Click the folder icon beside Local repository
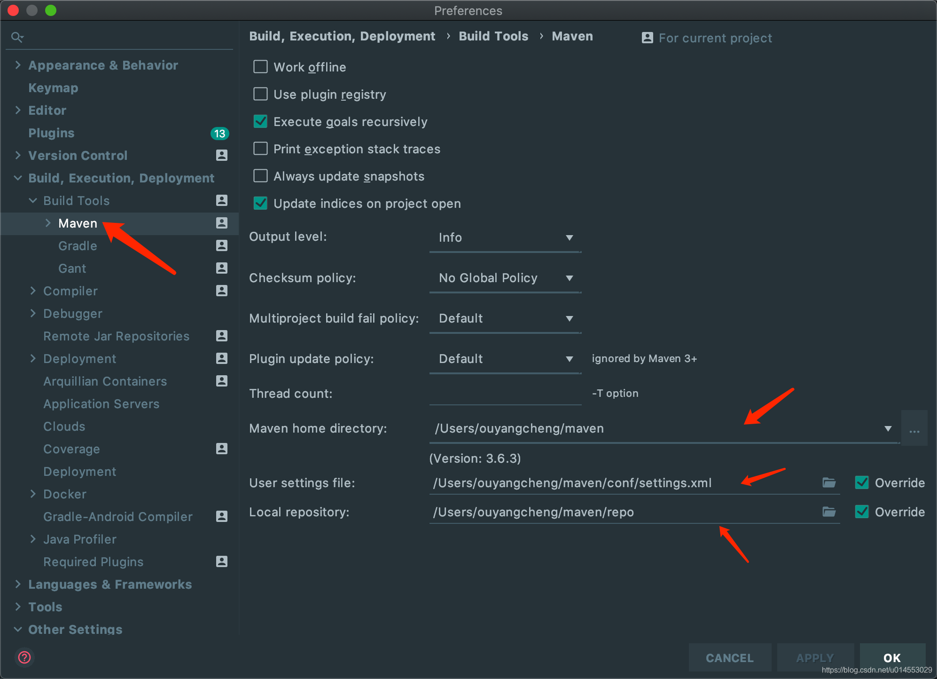Viewport: 937px width, 679px height. (829, 512)
